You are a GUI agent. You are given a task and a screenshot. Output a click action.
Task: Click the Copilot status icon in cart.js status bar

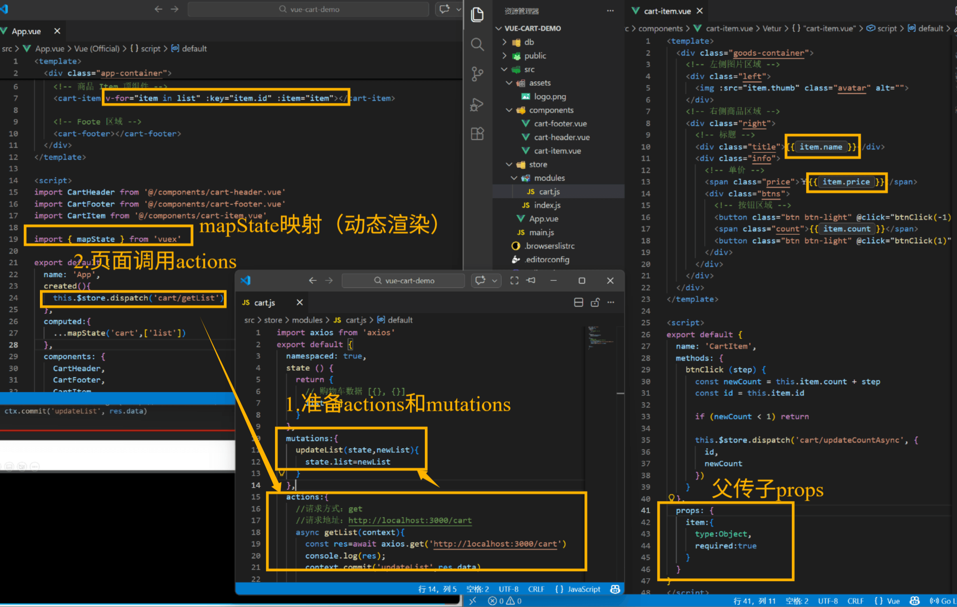pos(615,589)
